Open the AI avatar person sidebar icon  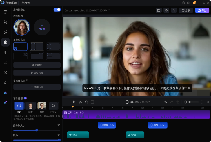pos(5,103)
